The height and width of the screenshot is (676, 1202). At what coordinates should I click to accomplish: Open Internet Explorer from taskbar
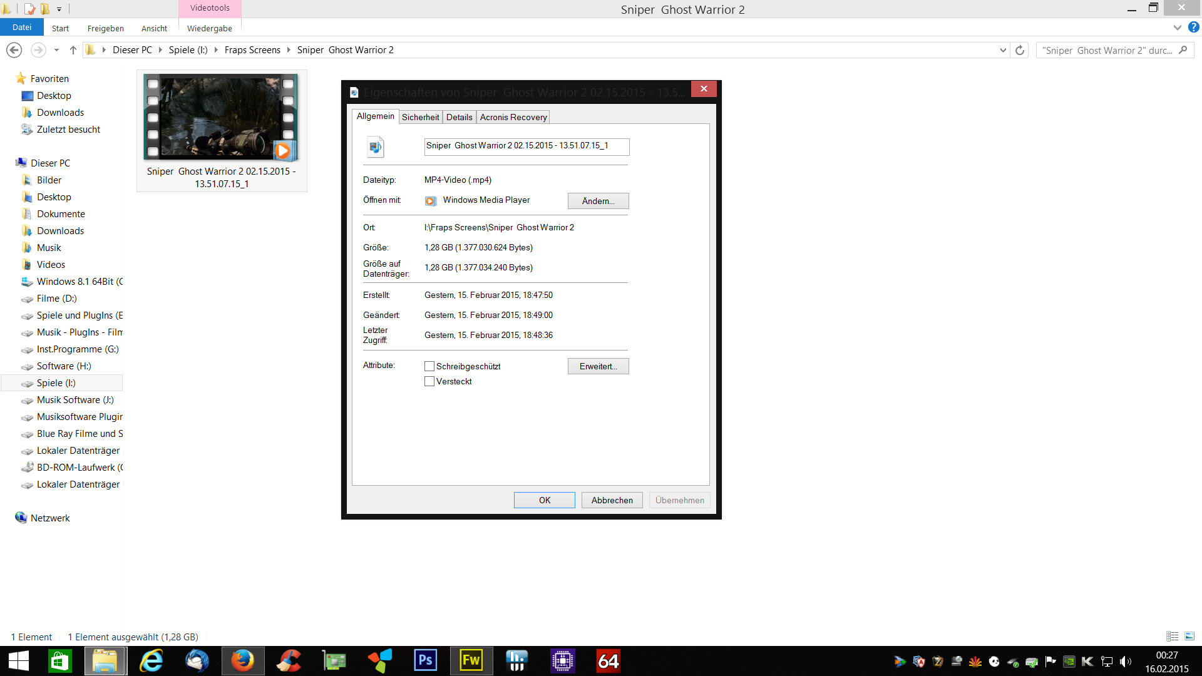[152, 661]
